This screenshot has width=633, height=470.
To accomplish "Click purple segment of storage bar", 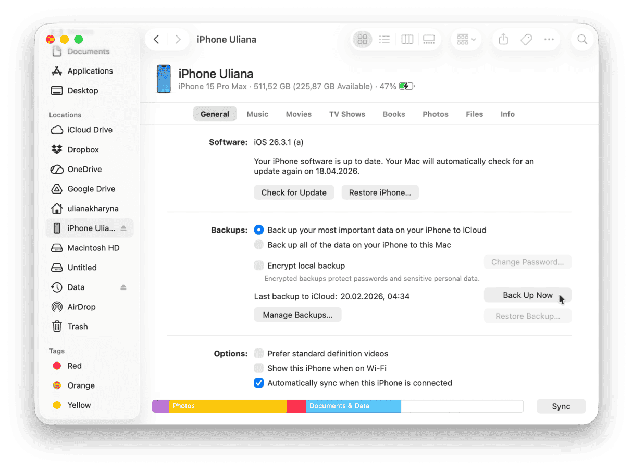I will coord(161,406).
